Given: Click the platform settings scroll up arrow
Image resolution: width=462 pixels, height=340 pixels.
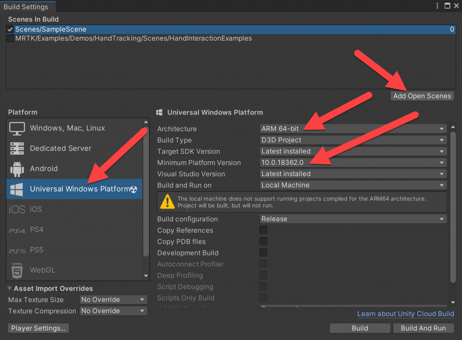Looking at the screenshot, I should pos(453,127).
